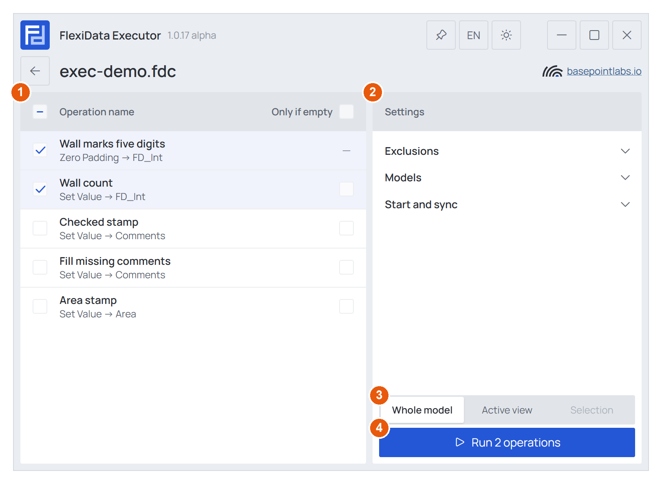Click the 'Zero Padding → FD_Int' subtitle
The image size is (662, 484).
coord(111,158)
